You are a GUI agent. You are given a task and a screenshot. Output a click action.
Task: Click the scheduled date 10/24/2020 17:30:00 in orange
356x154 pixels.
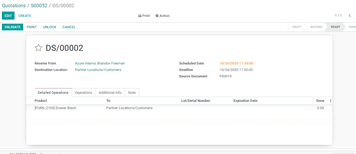click(x=236, y=63)
